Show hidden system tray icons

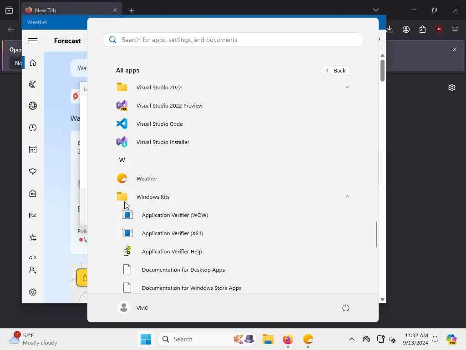tap(352, 339)
